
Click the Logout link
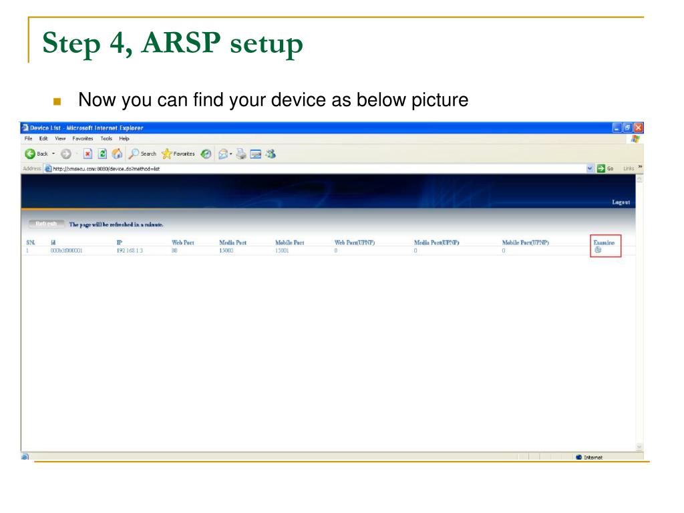tap(621, 202)
